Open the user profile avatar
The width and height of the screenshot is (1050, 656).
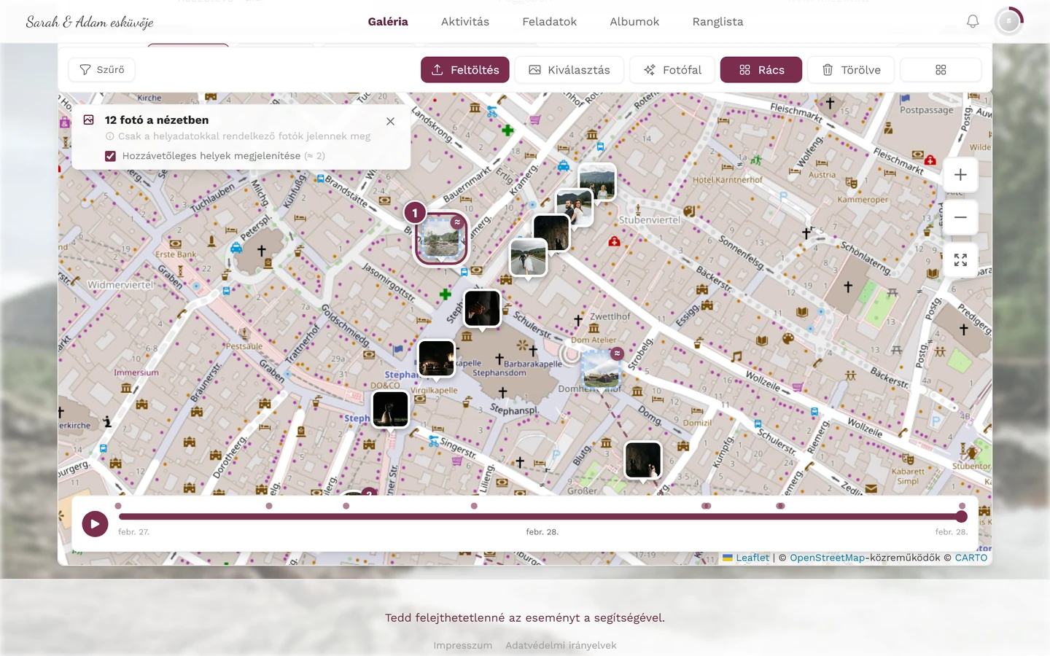[1009, 22]
